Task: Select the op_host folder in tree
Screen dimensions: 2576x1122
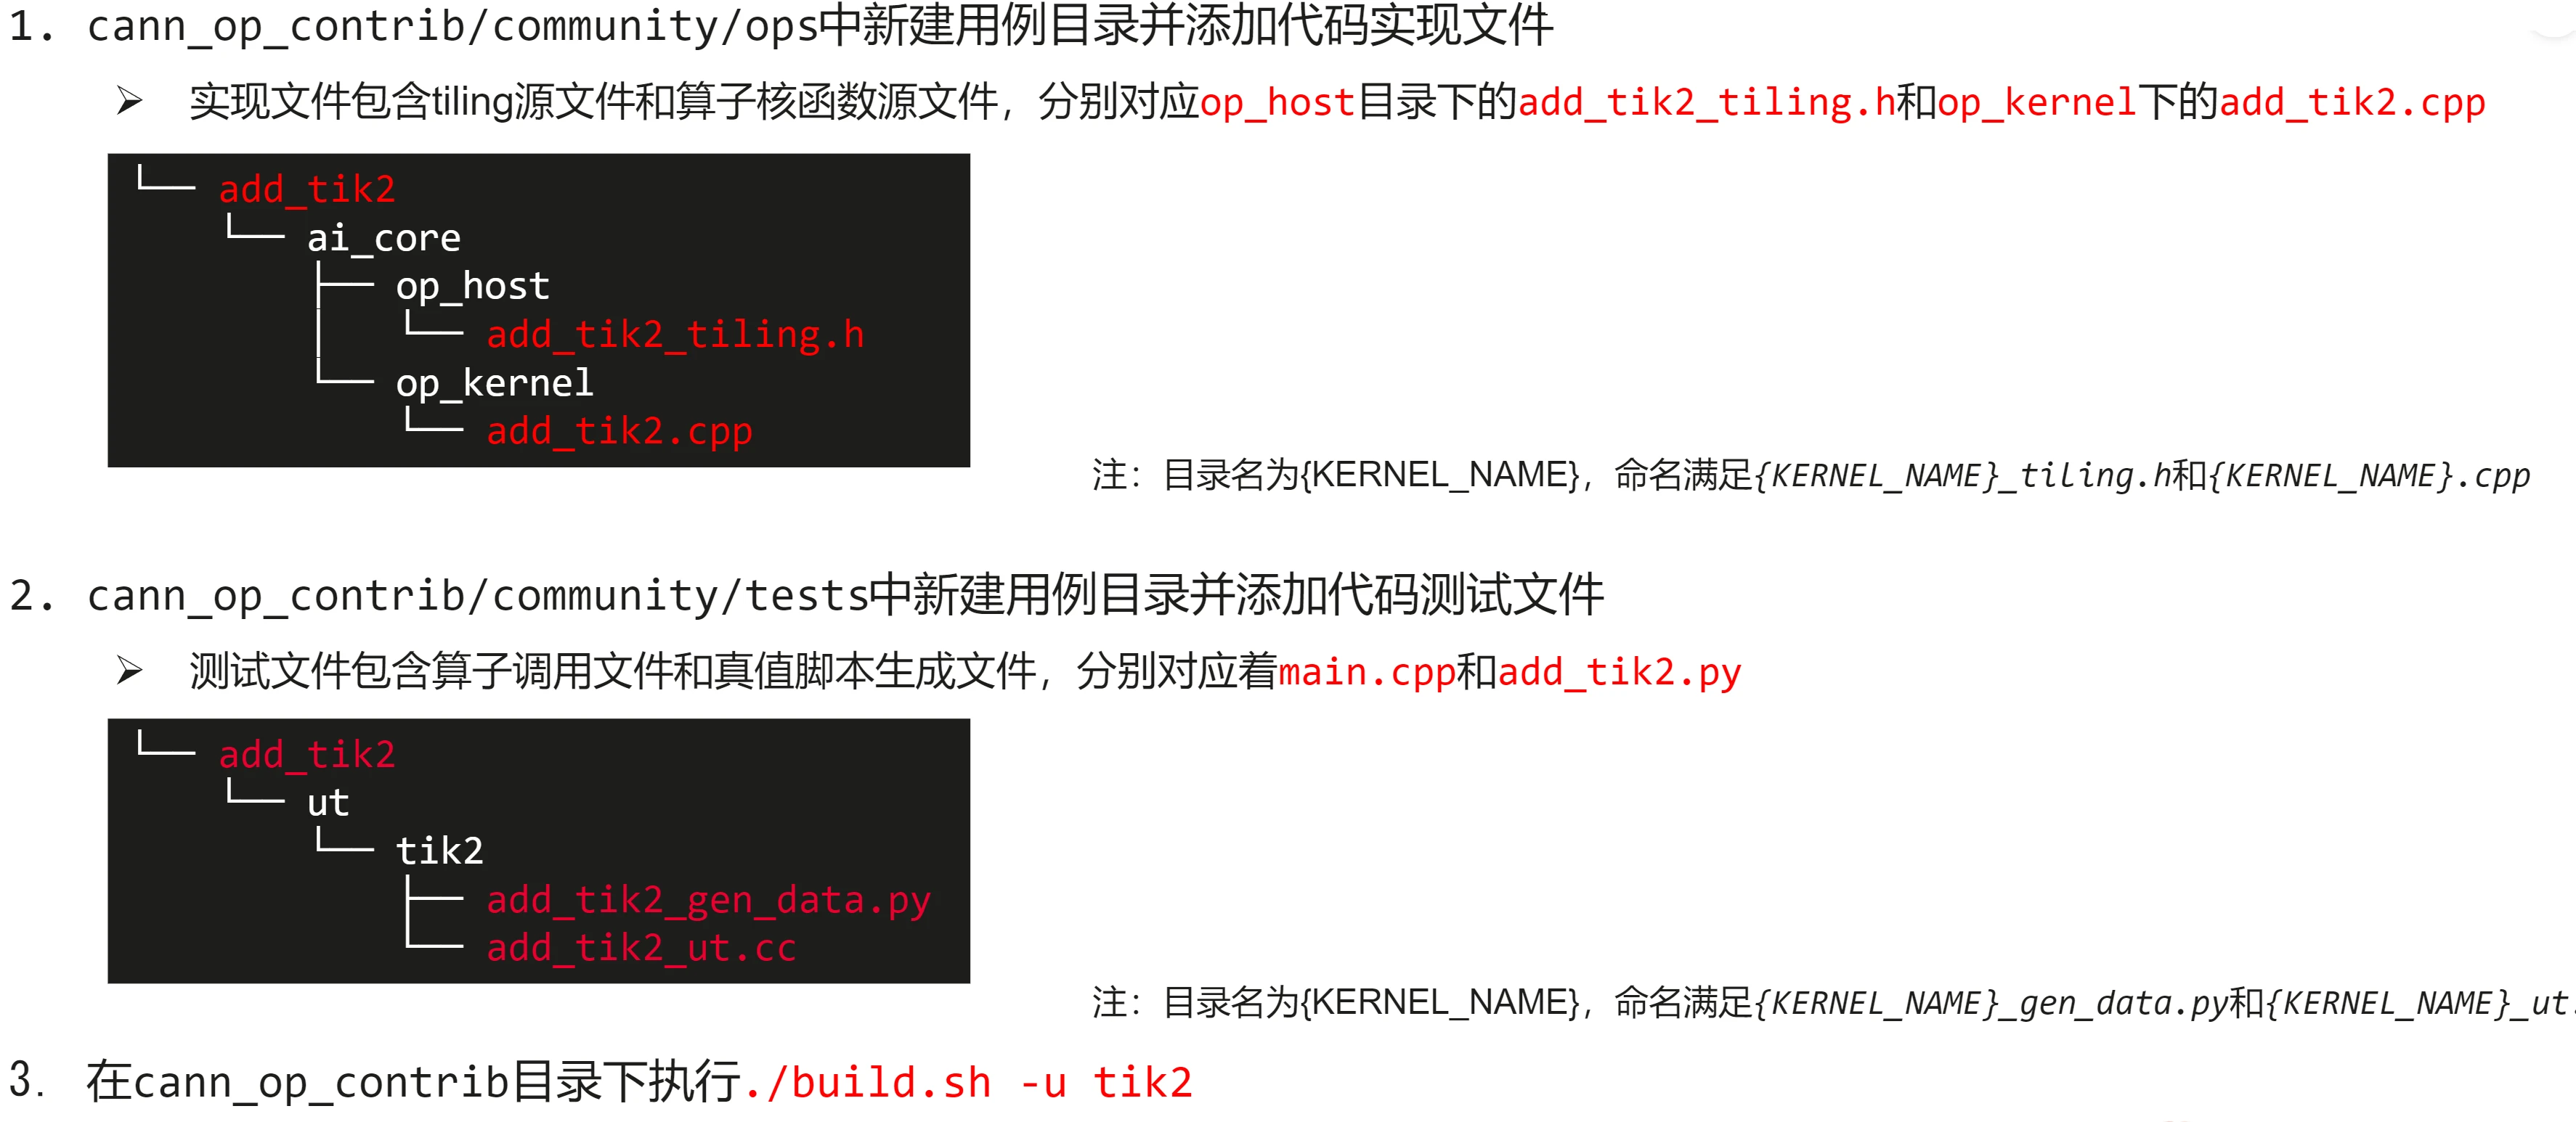Action: [x=472, y=287]
